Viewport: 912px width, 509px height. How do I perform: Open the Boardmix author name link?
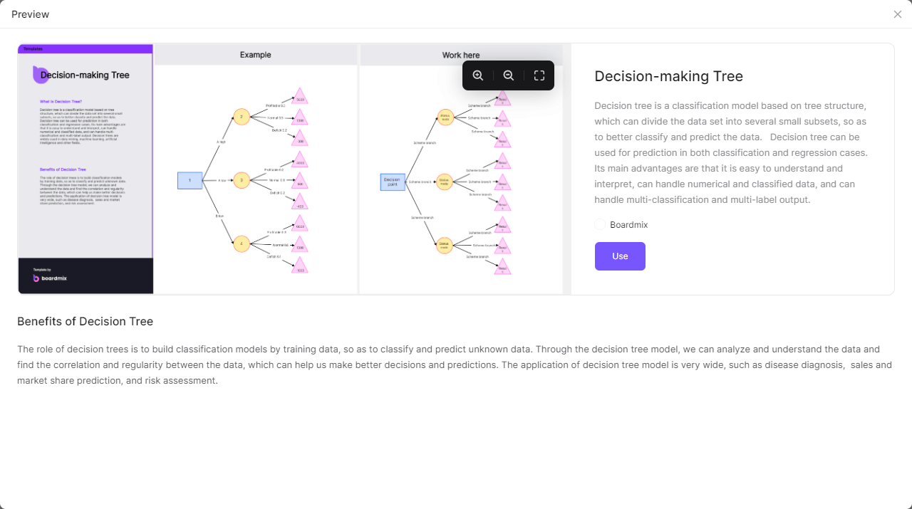click(x=629, y=225)
